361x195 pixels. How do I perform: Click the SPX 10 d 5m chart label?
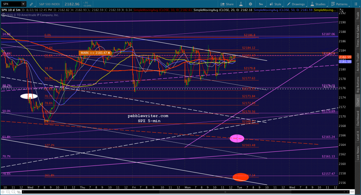[11, 10]
